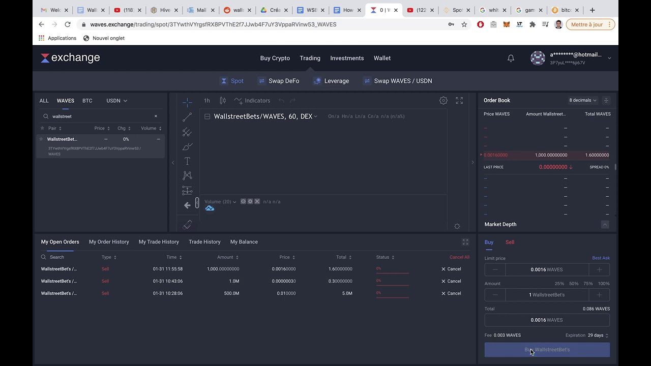Toggle favorite star for WallstreetBet pair
Image resolution: width=651 pixels, height=366 pixels.
[x=41, y=139]
